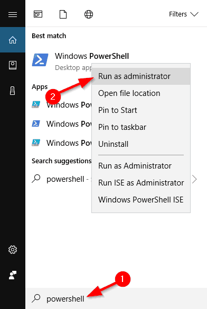This screenshot has height=309, width=207.
Task: Filter results by Apps icon
Action: pyautogui.click(x=38, y=14)
